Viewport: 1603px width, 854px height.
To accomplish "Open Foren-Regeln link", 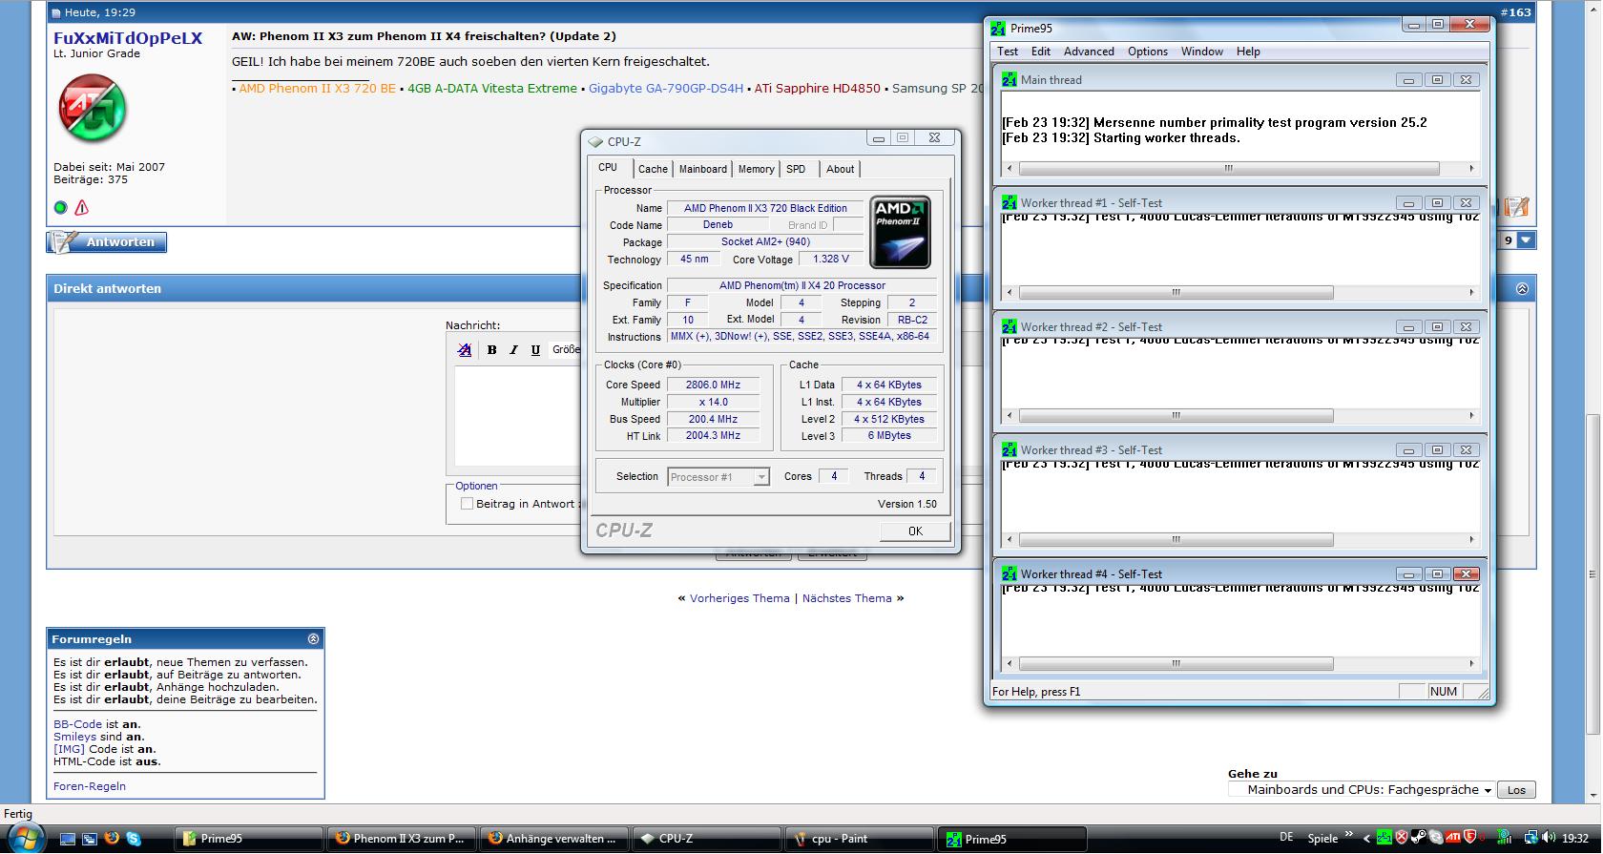I will 90,786.
